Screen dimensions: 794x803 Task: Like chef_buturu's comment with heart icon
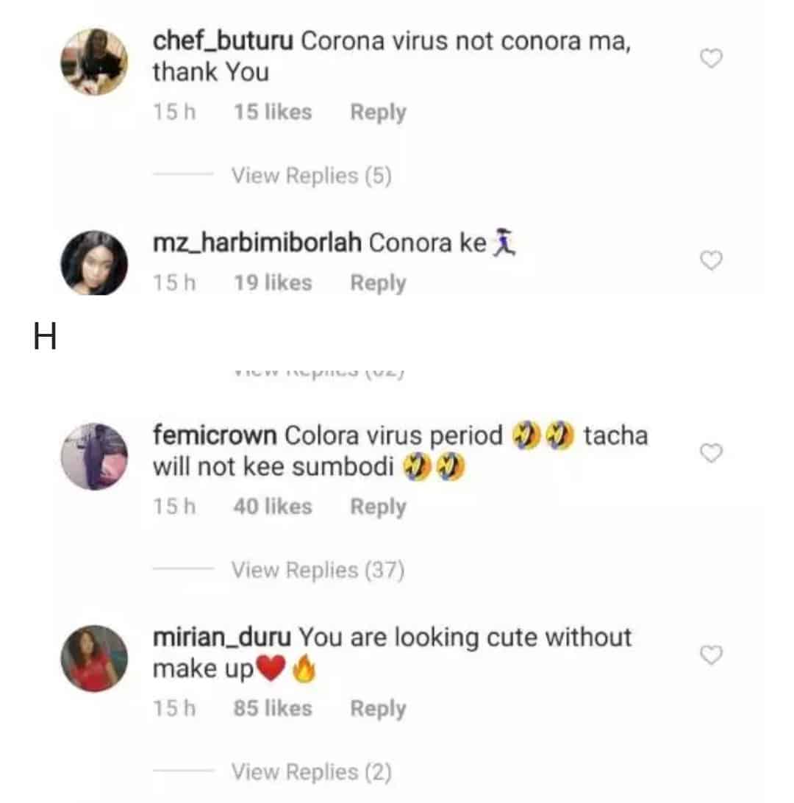coord(711,58)
